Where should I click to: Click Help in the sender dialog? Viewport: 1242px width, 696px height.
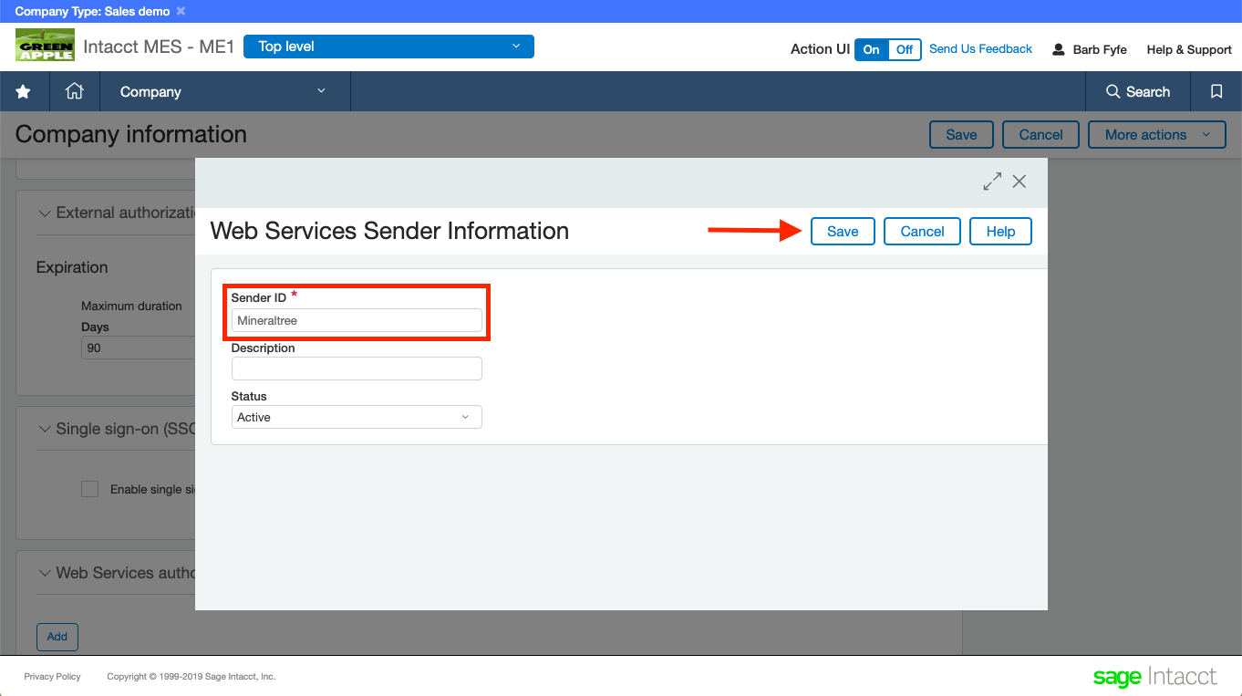click(1000, 232)
